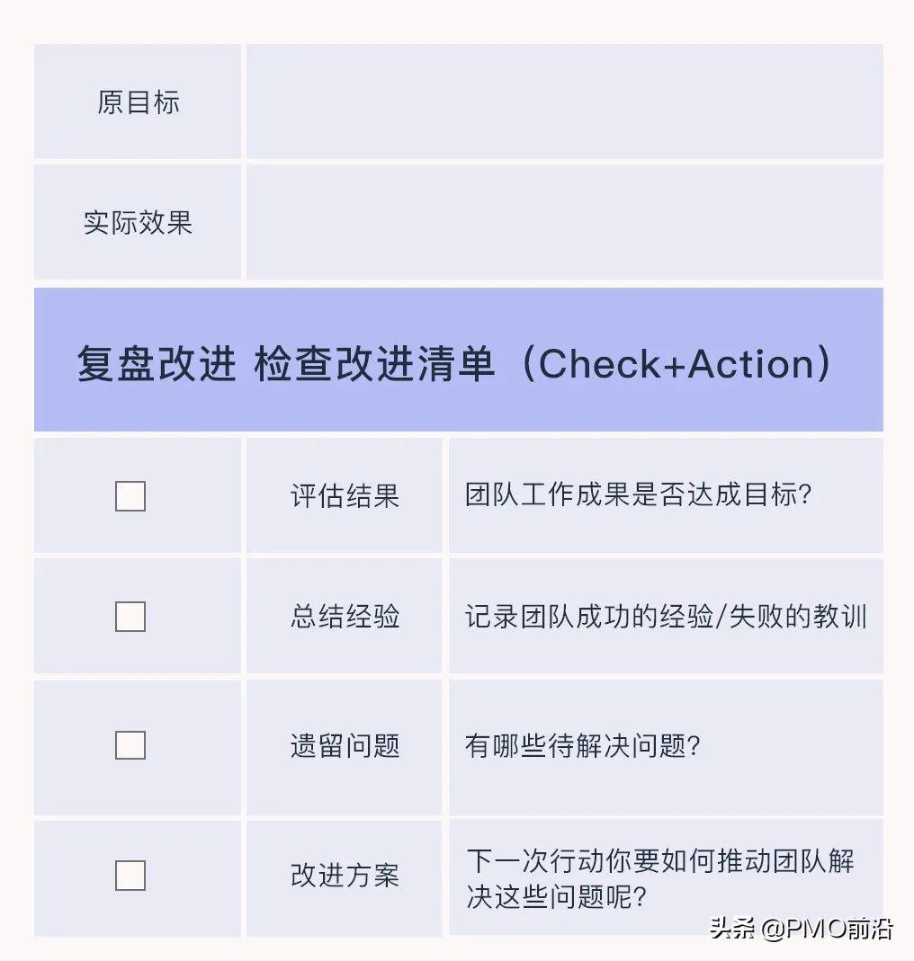Check the box for 总结经验
The height and width of the screenshot is (961, 914).
coord(130,616)
